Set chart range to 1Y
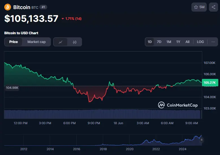 pos(178,42)
